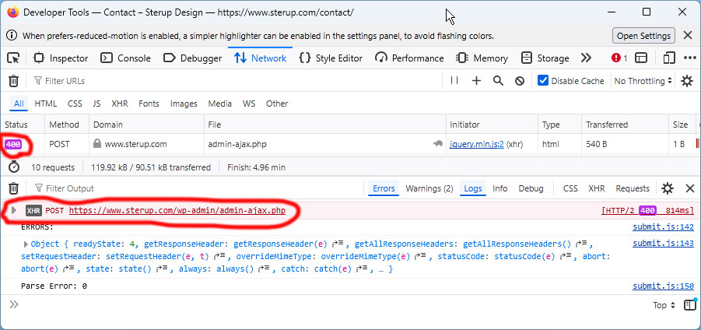Open DevTools three-dot menu
Image resolution: width=701 pixels, height=330 pixels.
coord(690,58)
